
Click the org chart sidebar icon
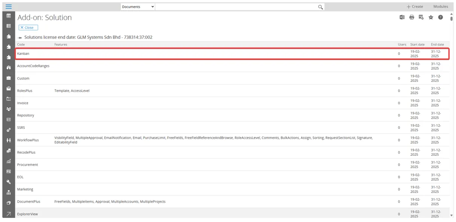tap(9, 192)
